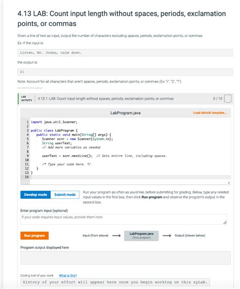This screenshot has width=240, height=289.
Task: Select Develop mode
Action: (x=35, y=195)
